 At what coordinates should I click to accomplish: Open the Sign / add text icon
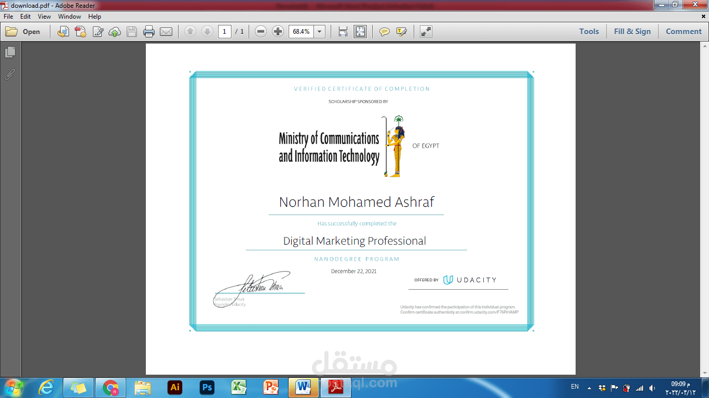(x=98, y=32)
